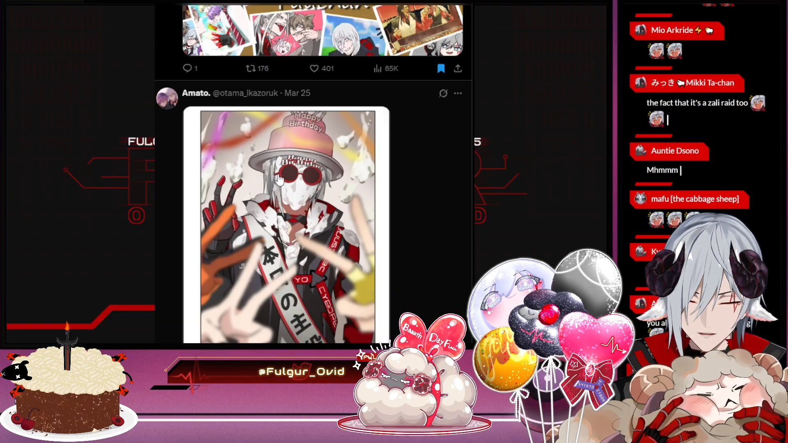Open the collage image at top tweet
This screenshot has height=443, width=788.
click(323, 30)
